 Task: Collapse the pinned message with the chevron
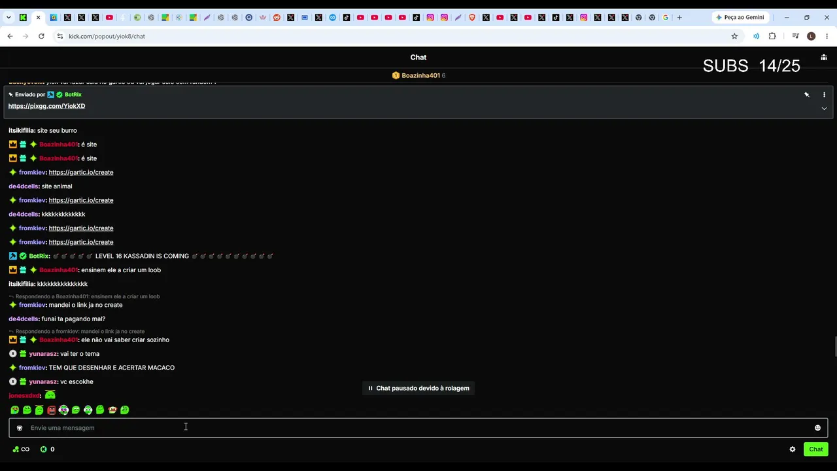click(x=824, y=109)
